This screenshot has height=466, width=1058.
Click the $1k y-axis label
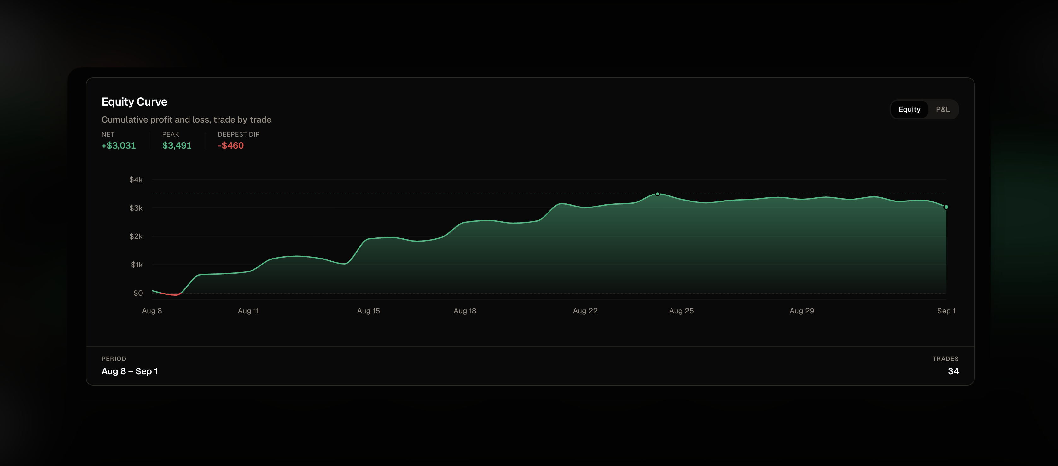tap(137, 265)
